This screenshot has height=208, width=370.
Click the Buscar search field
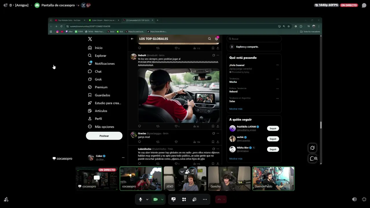tap(254, 39)
